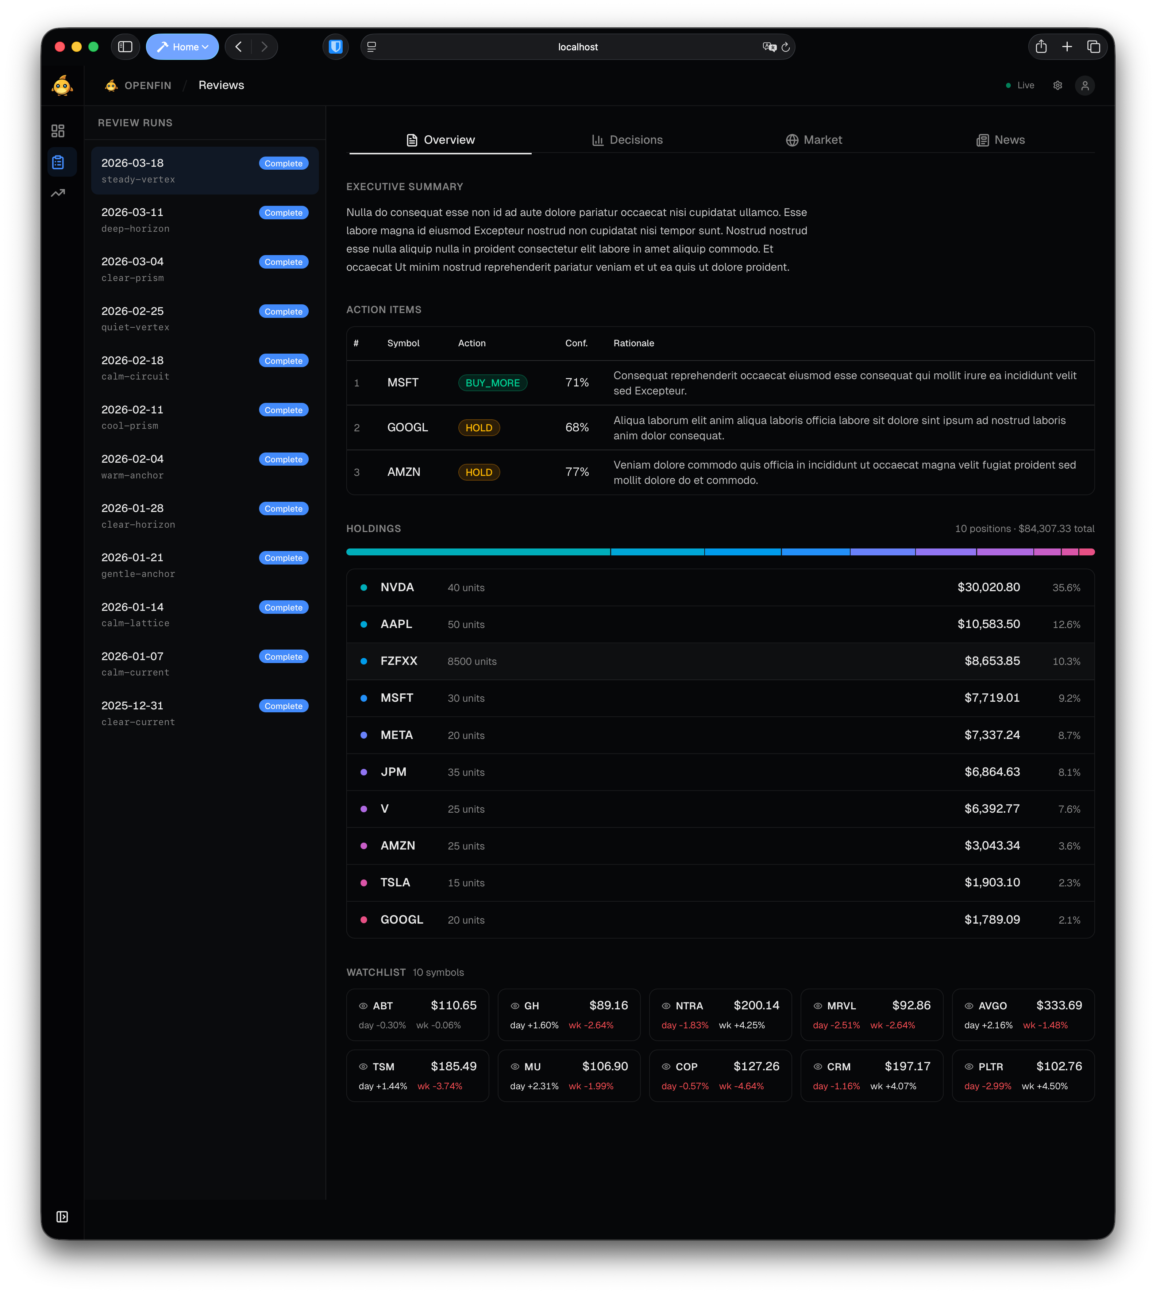Click the MSFT $7,719.01 holdings value
The width and height of the screenshot is (1156, 1294).
992,698
